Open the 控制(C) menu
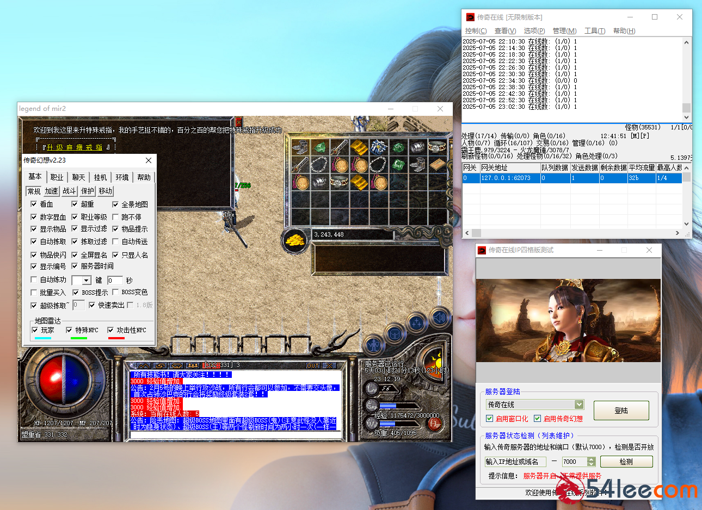The image size is (702, 510). [476, 31]
